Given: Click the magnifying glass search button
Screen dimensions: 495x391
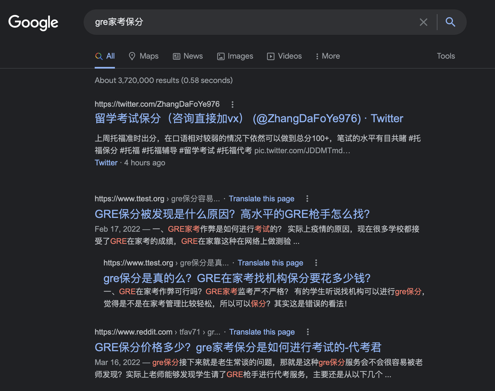Looking at the screenshot, I should point(450,22).
